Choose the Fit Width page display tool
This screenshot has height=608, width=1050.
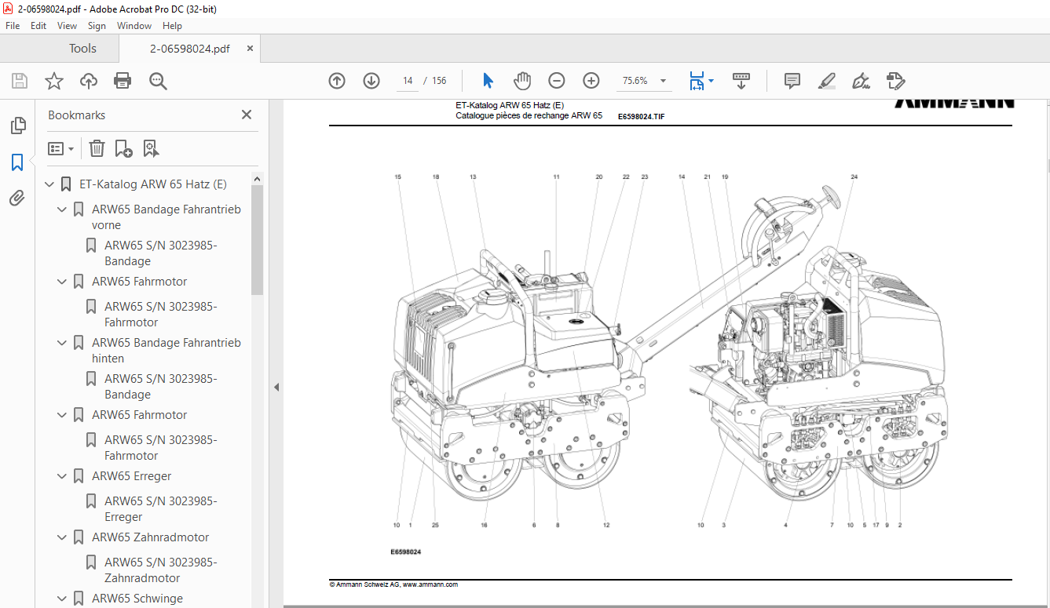[x=696, y=81]
